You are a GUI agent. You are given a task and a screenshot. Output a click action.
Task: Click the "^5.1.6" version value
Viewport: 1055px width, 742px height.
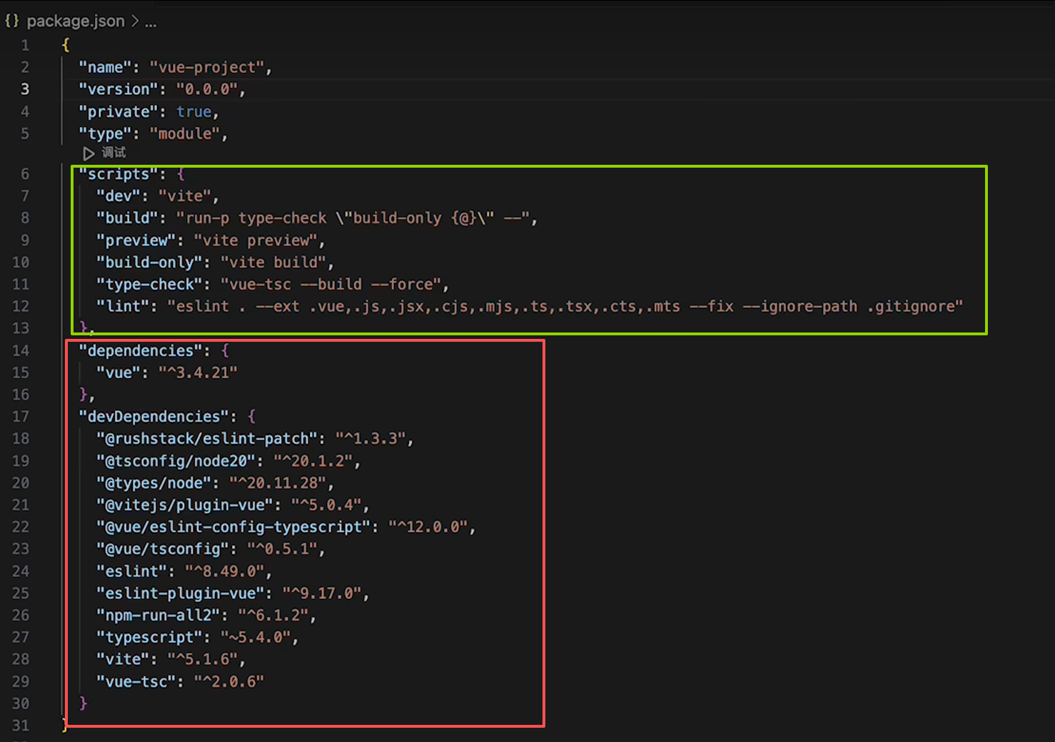point(202,659)
